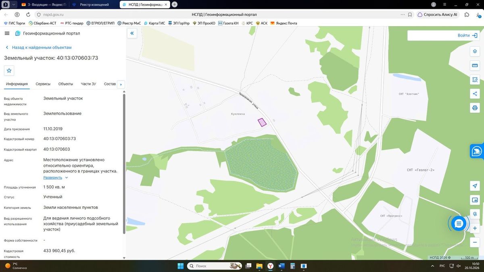Viewport: 484px width, 272px height.
Task: Open File Explorer from the taskbar
Action: tap(259, 266)
